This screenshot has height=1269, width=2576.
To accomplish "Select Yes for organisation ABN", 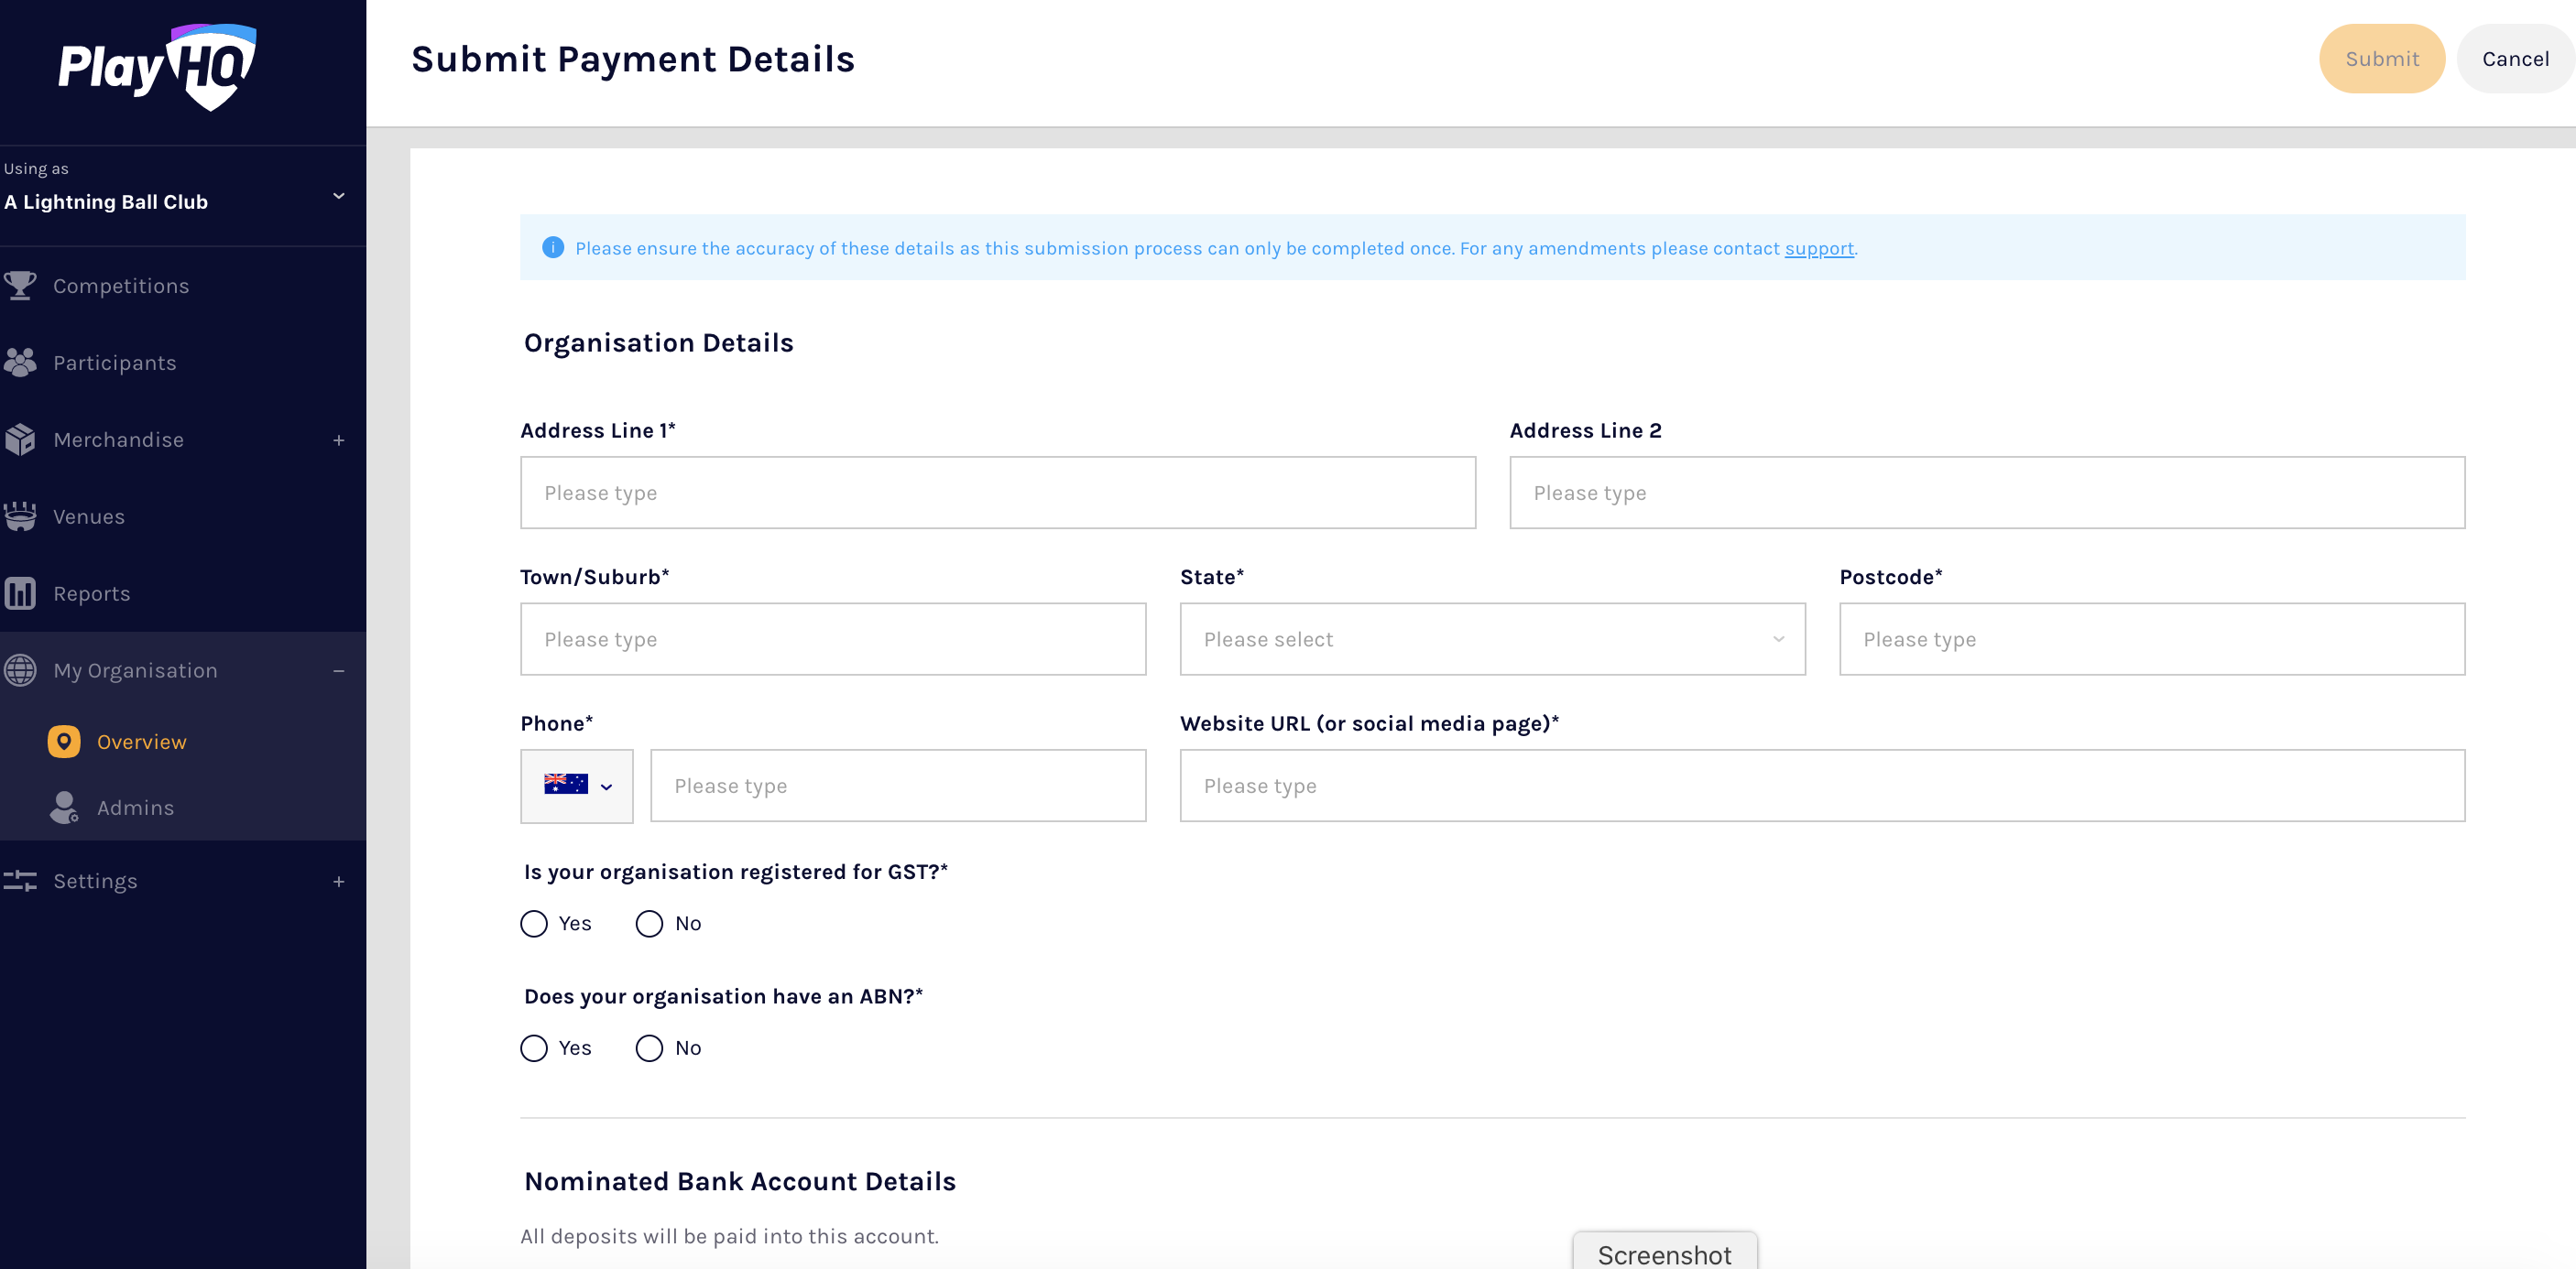I will pos(534,1048).
